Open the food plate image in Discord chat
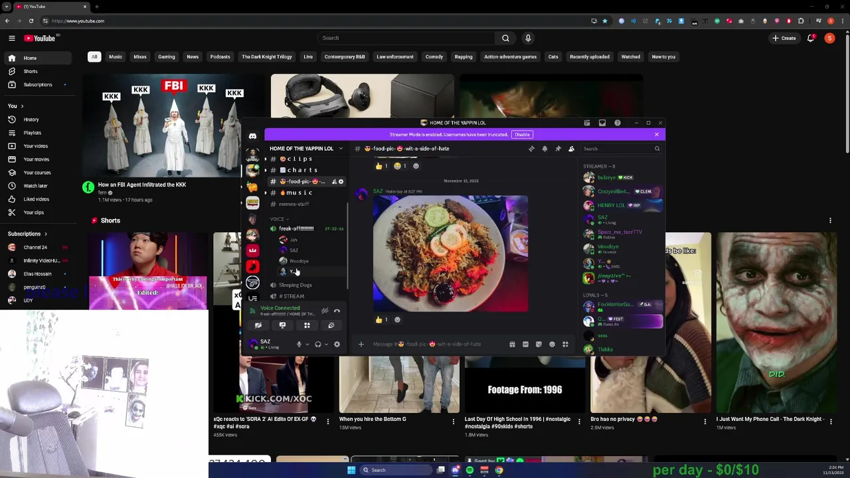The image size is (850, 478). click(x=450, y=254)
